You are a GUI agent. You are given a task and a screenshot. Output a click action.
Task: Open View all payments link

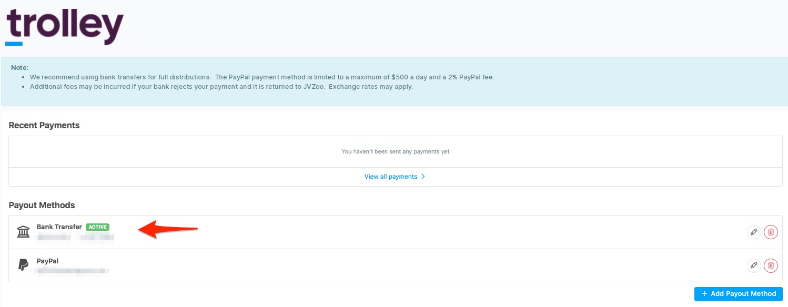[395, 177]
